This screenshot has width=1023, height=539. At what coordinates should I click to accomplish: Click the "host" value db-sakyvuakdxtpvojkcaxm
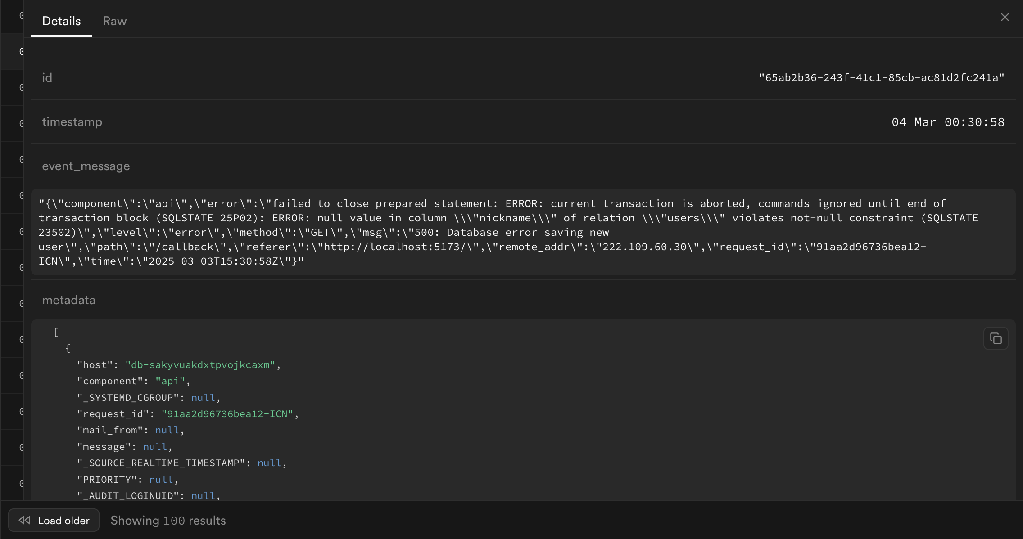point(200,365)
